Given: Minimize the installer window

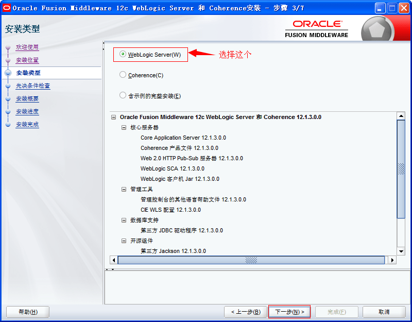Looking at the screenshot, I should pos(380,8).
